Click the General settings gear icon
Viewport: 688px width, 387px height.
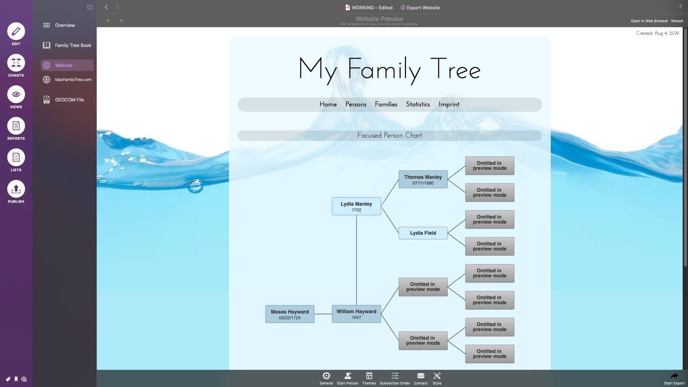click(x=326, y=376)
